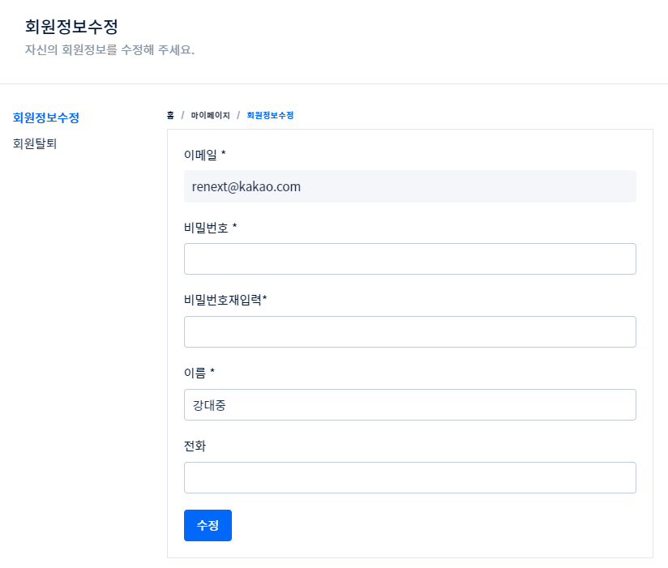Click the 비밀번호 * field label
This screenshot has width=668, height=568.
(211, 228)
